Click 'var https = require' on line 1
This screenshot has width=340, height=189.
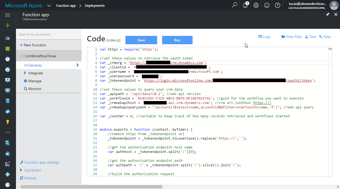(129, 49)
